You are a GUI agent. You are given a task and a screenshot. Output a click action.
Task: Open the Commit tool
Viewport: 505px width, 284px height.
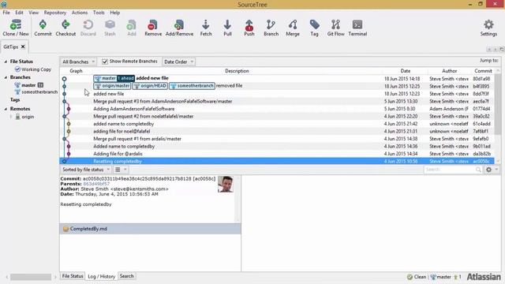click(x=43, y=28)
